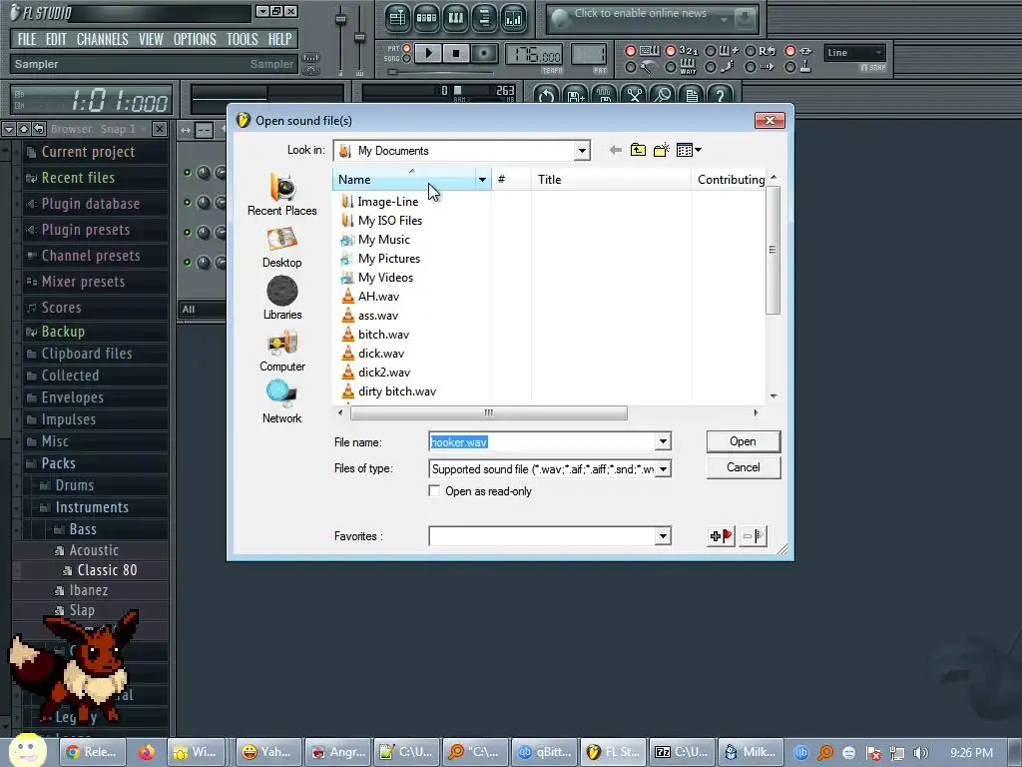Click the magnifier one-click recording icon
The height and width of the screenshot is (767, 1022).
663,95
